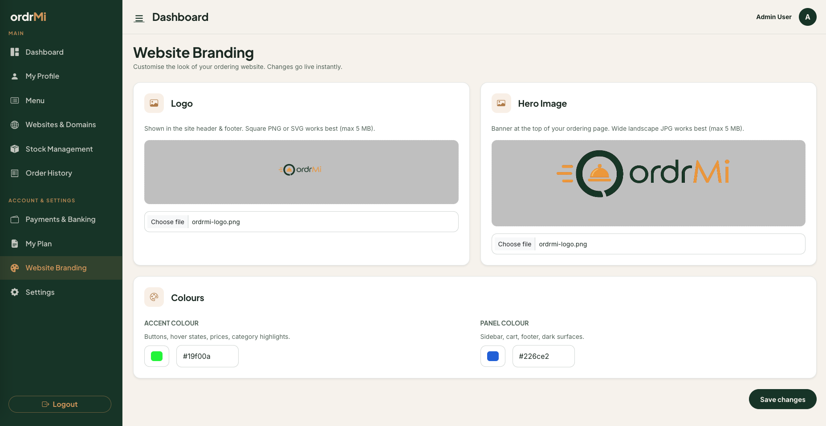Choose file for the Logo upload
Image resolution: width=826 pixels, height=426 pixels.
(x=167, y=222)
